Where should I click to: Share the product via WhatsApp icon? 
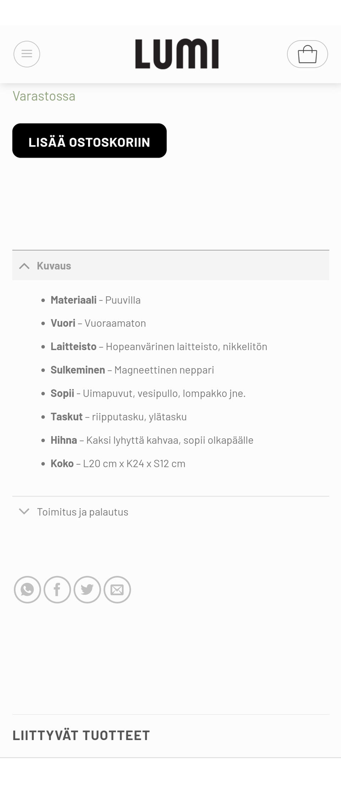pyautogui.click(x=27, y=590)
